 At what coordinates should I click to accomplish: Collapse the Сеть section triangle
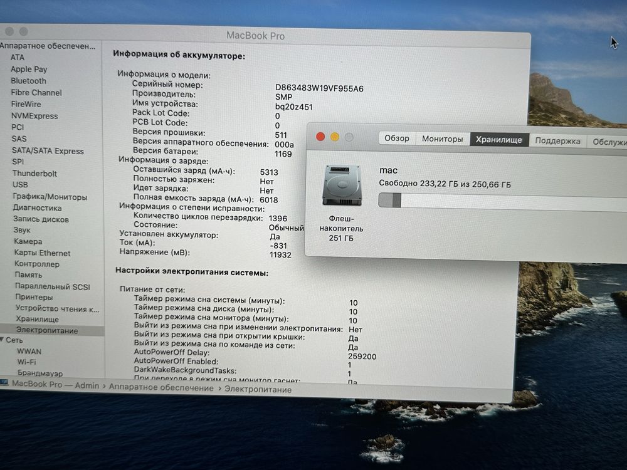[x=3, y=340]
